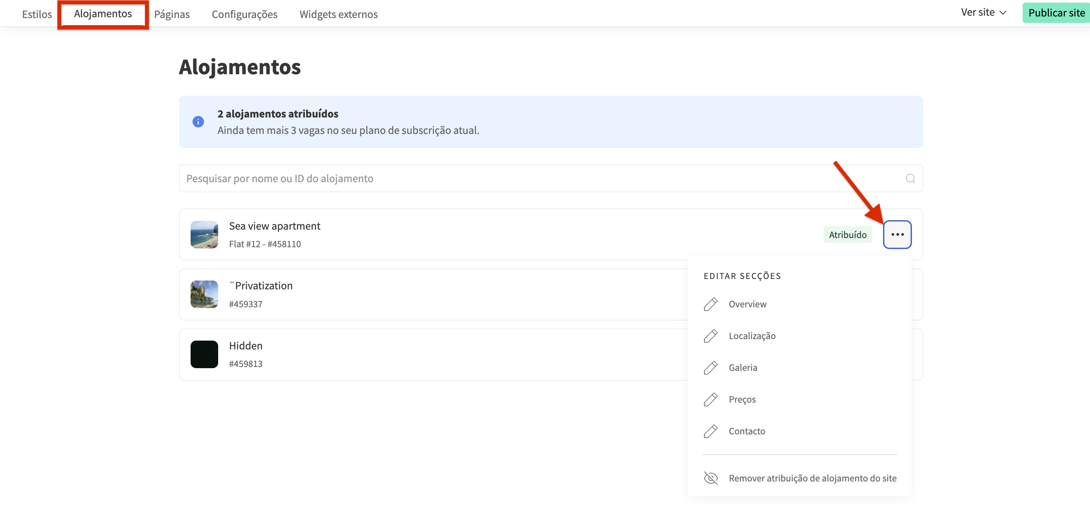Screen dimensions: 1090x509
Task: Click the search magnifier icon
Action: [x=910, y=178]
